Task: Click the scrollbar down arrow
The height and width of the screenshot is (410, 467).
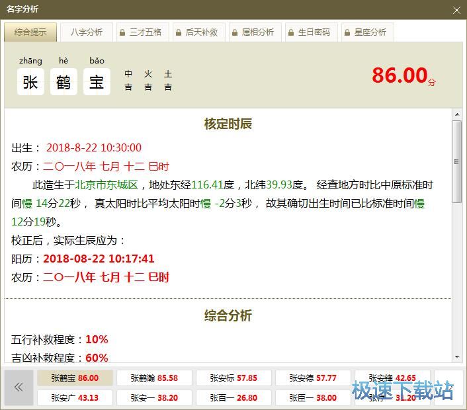Action: [x=456, y=357]
